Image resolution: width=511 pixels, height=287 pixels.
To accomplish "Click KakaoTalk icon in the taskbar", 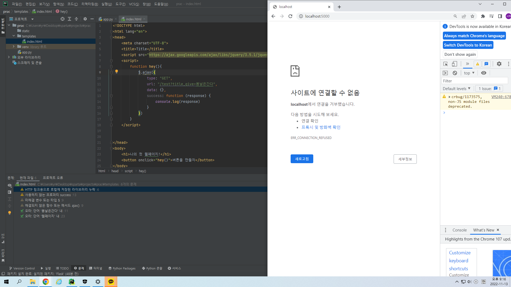I will 111,282.
